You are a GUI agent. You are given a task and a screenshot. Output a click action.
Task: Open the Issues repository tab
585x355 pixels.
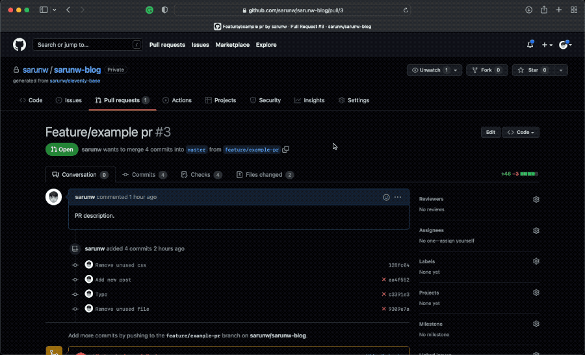coord(69,100)
